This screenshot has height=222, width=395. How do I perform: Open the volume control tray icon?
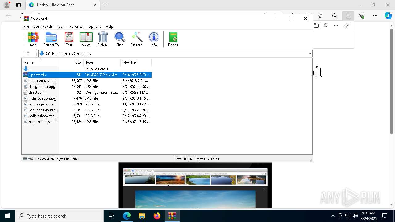355,216
